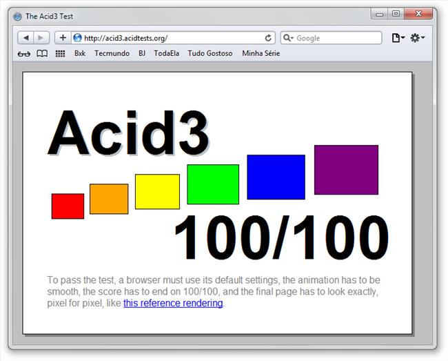
Task: Click the purple square
Action: pos(346,170)
